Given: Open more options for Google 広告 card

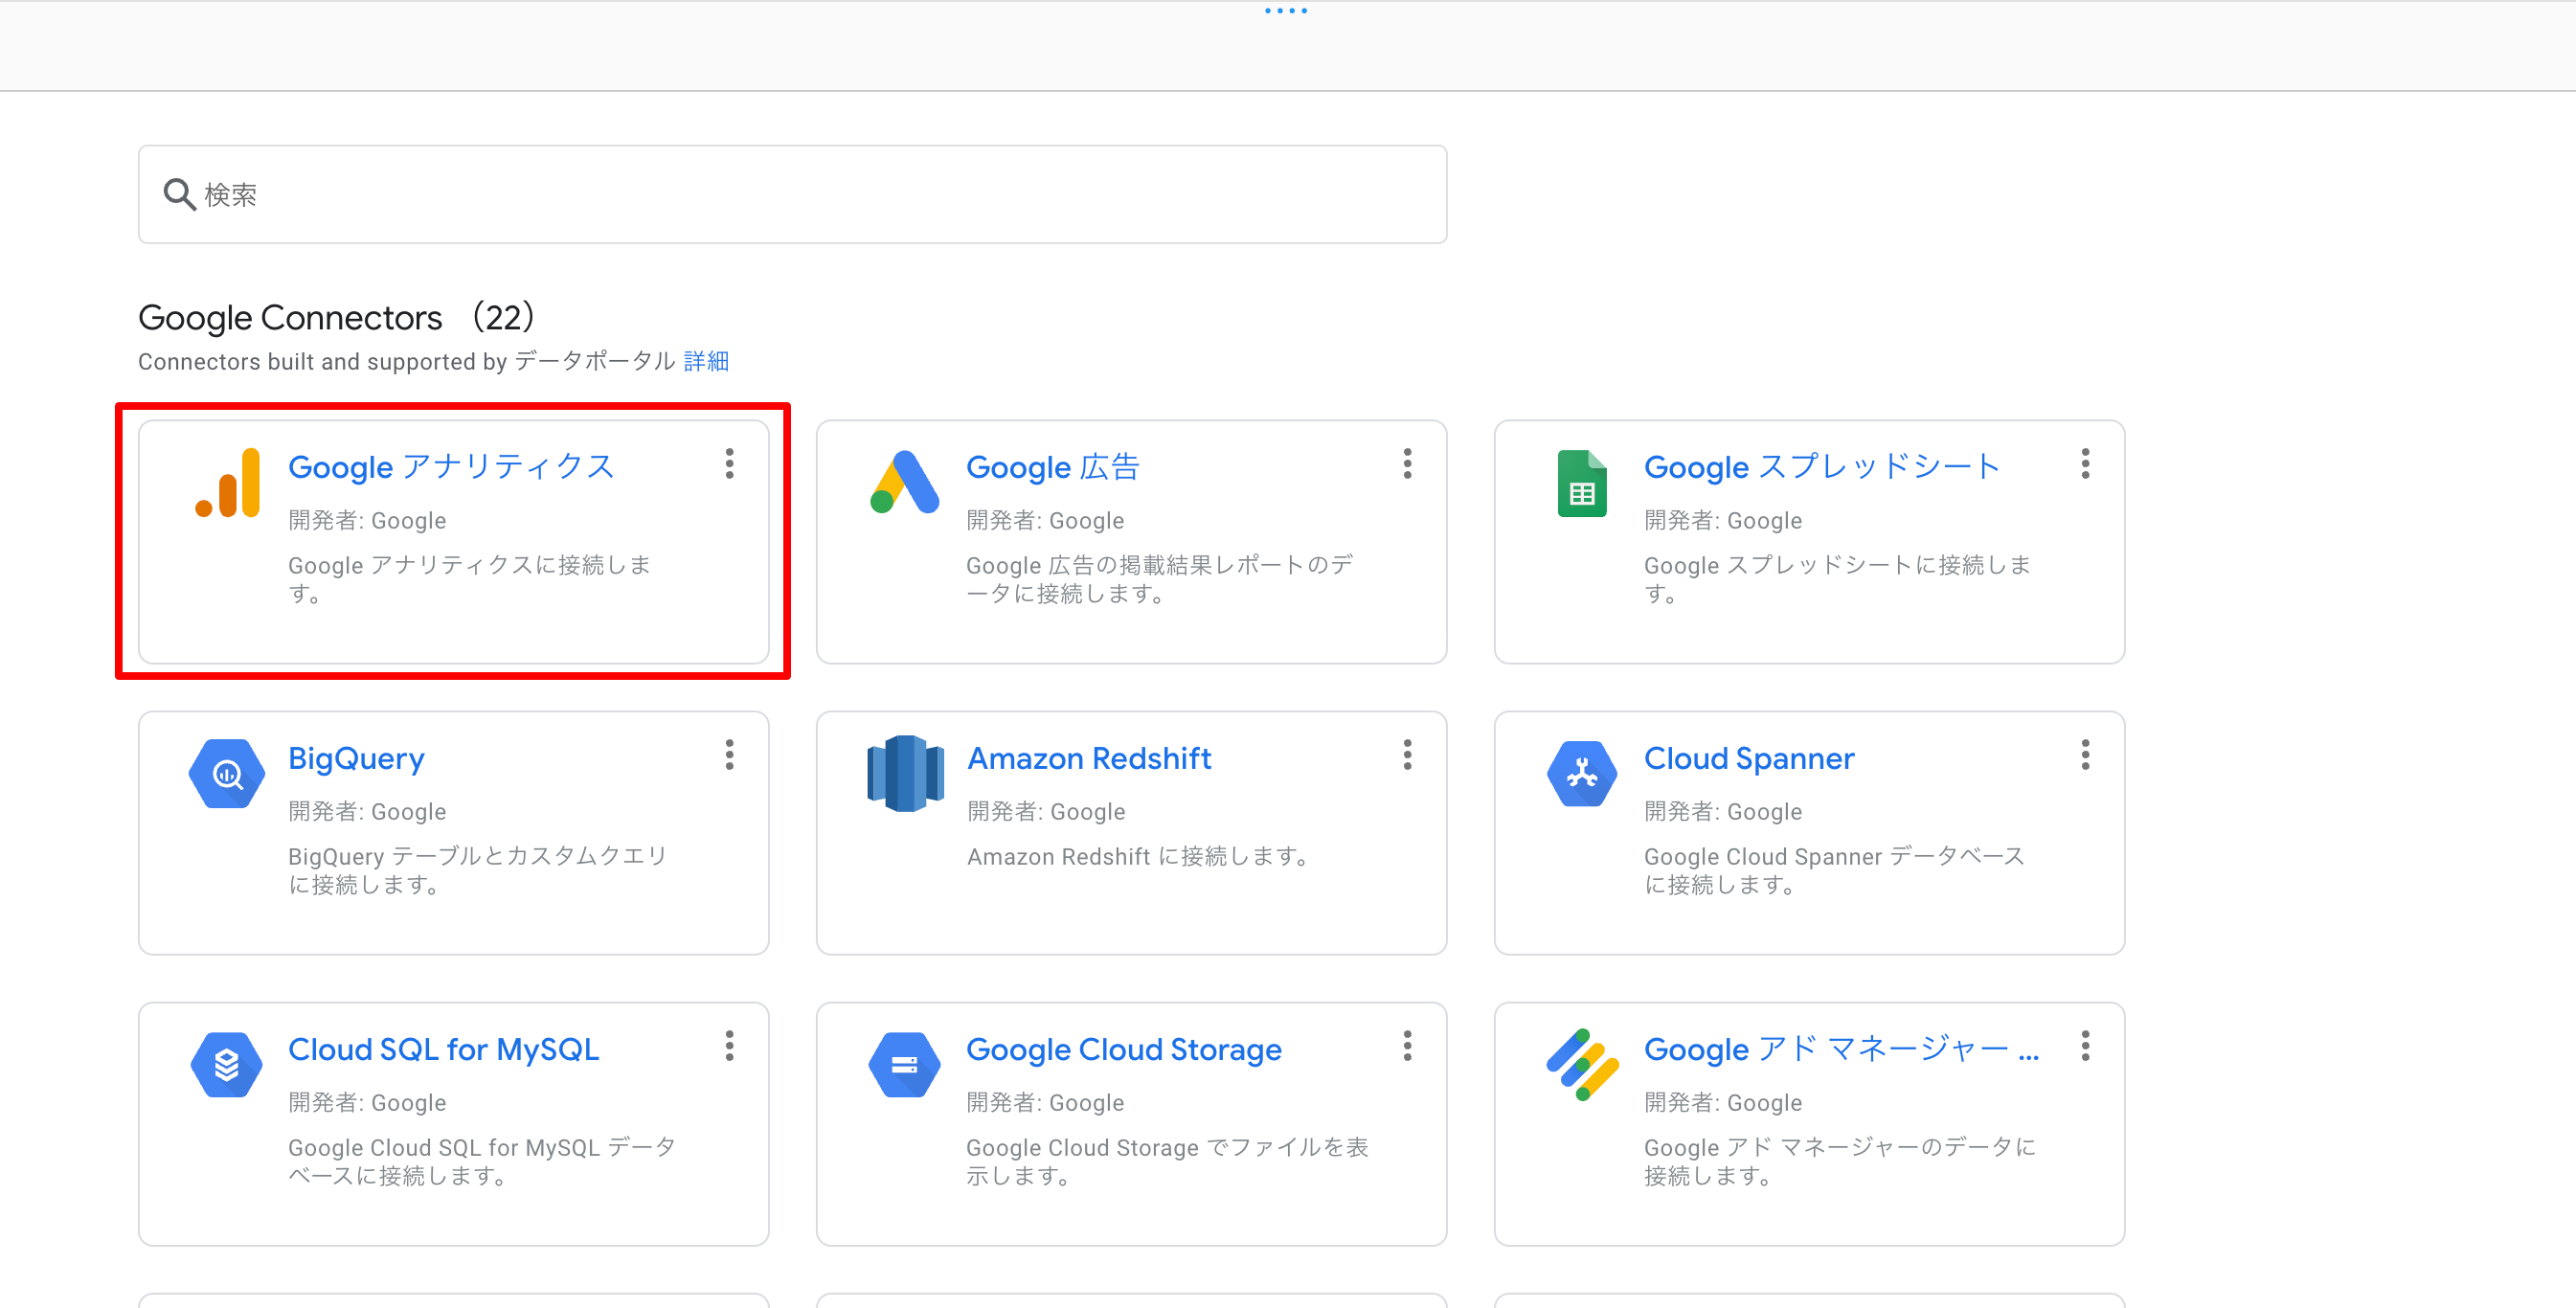Looking at the screenshot, I should point(1408,464).
